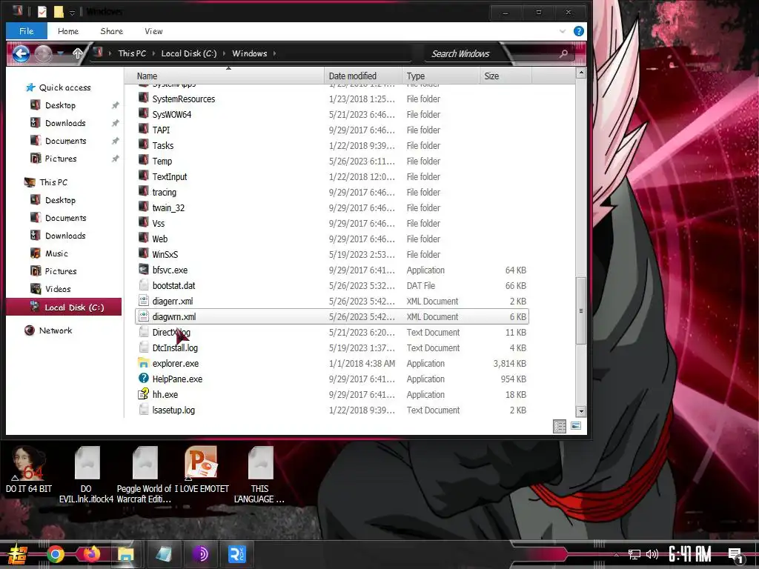Open pinned Pictures under Quick access
The image size is (759, 569).
61,159
